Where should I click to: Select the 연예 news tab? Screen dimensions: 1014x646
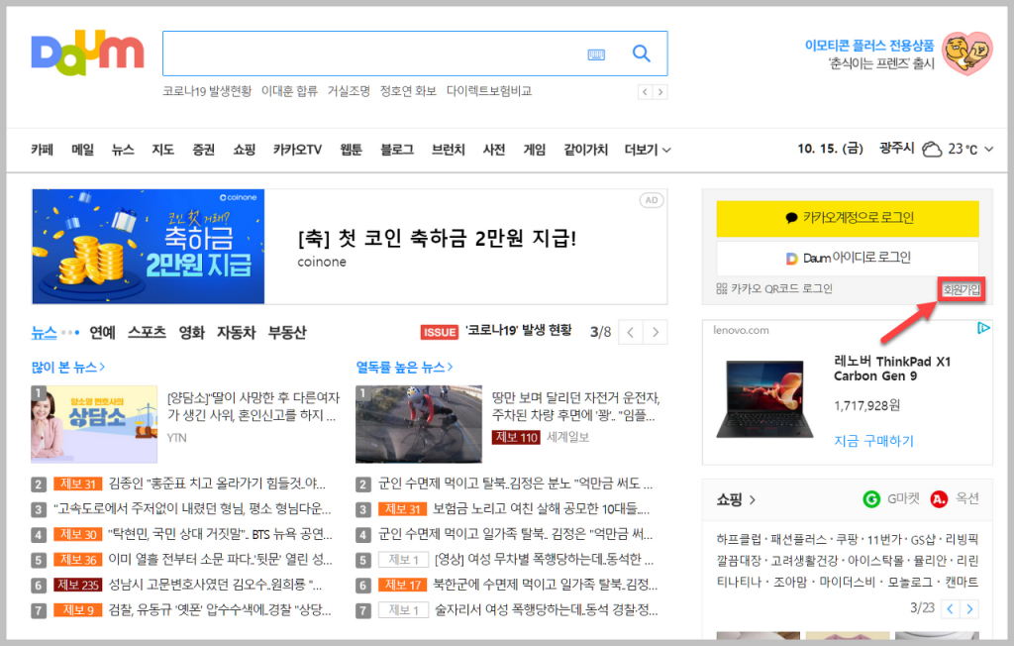pyautogui.click(x=102, y=333)
